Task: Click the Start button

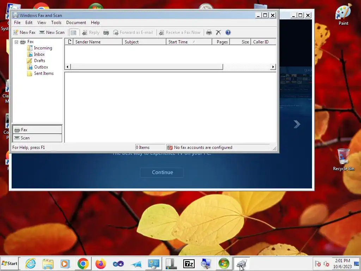Action: tap(10, 263)
